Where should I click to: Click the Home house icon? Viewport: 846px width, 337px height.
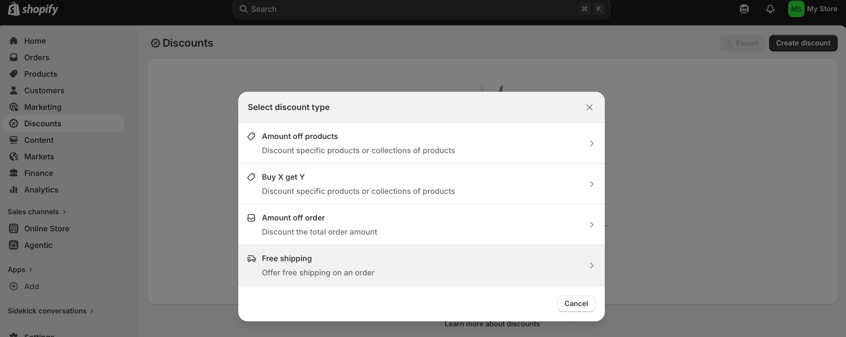click(14, 41)
